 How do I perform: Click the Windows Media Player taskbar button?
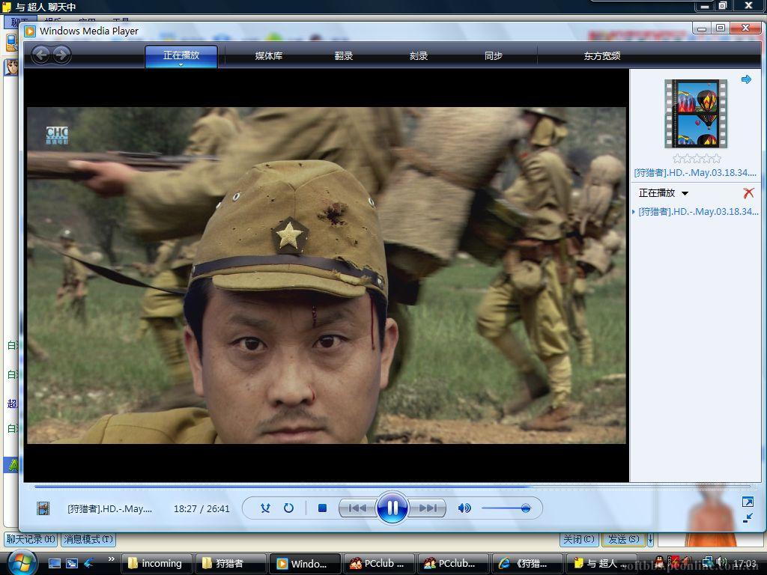tap(305, 563)
